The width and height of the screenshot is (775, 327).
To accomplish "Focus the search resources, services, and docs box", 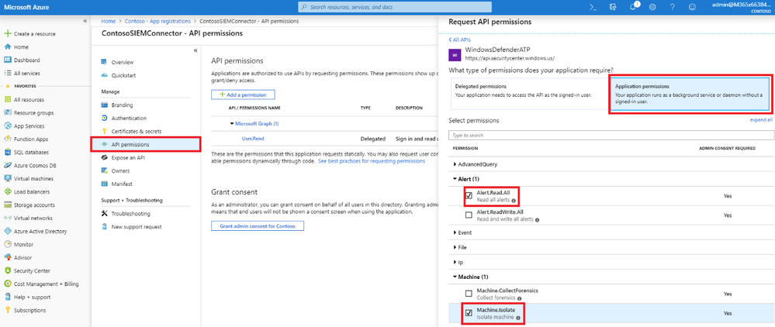I will point(395,7).
